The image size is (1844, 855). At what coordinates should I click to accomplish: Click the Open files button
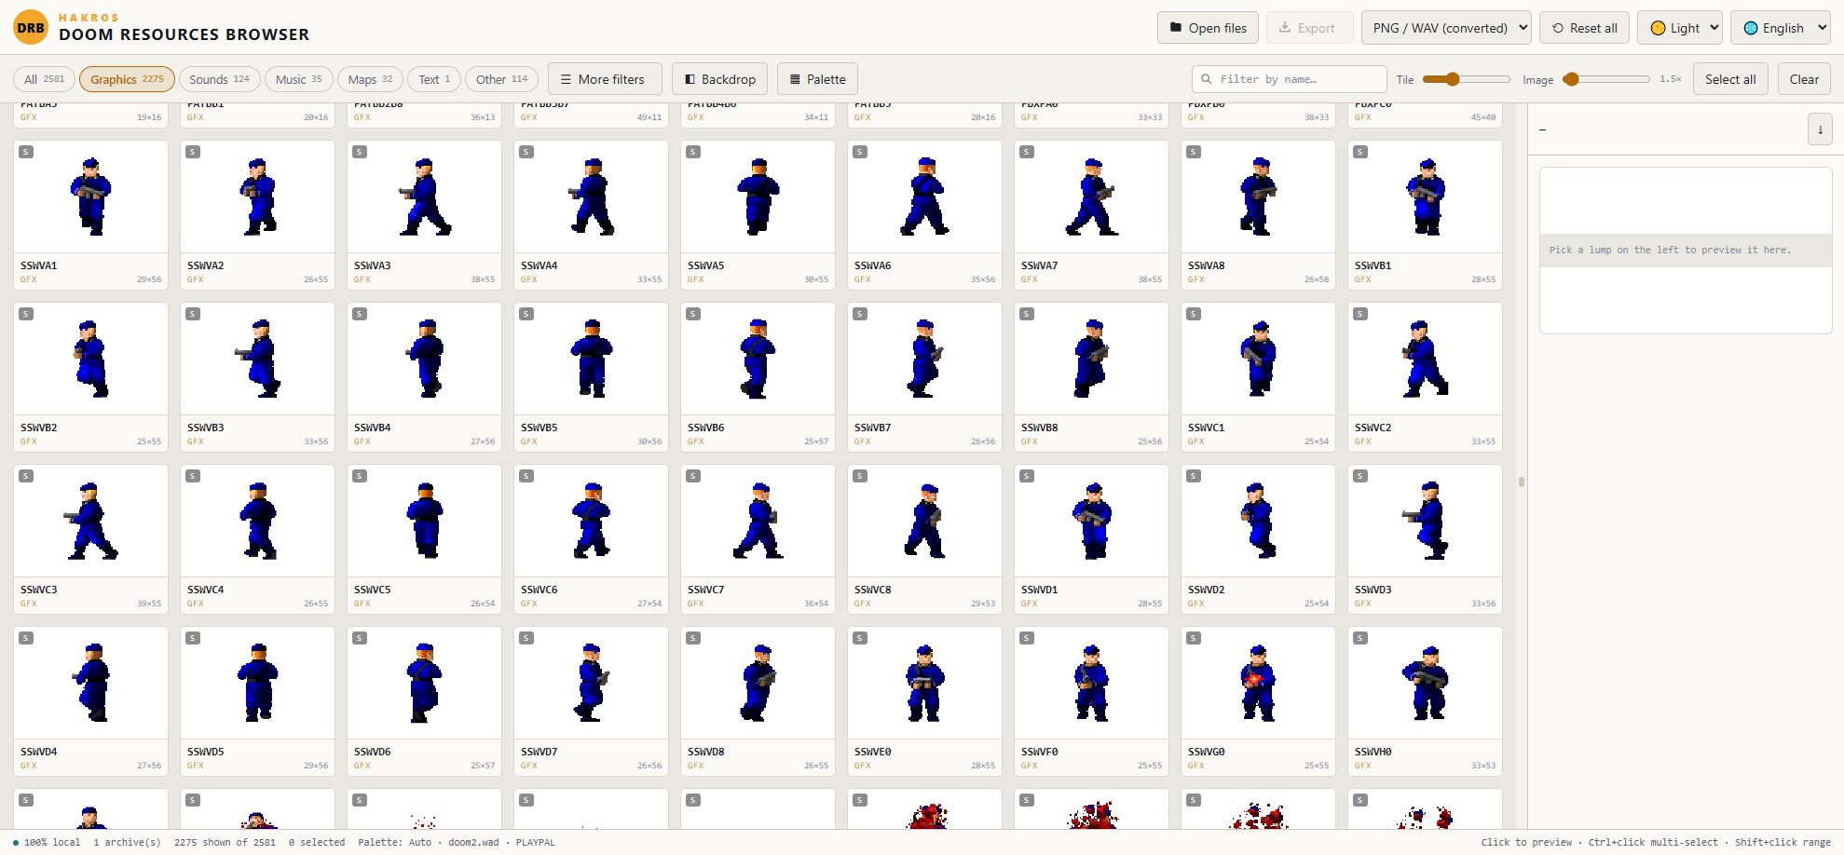(x=1208, y=28)
